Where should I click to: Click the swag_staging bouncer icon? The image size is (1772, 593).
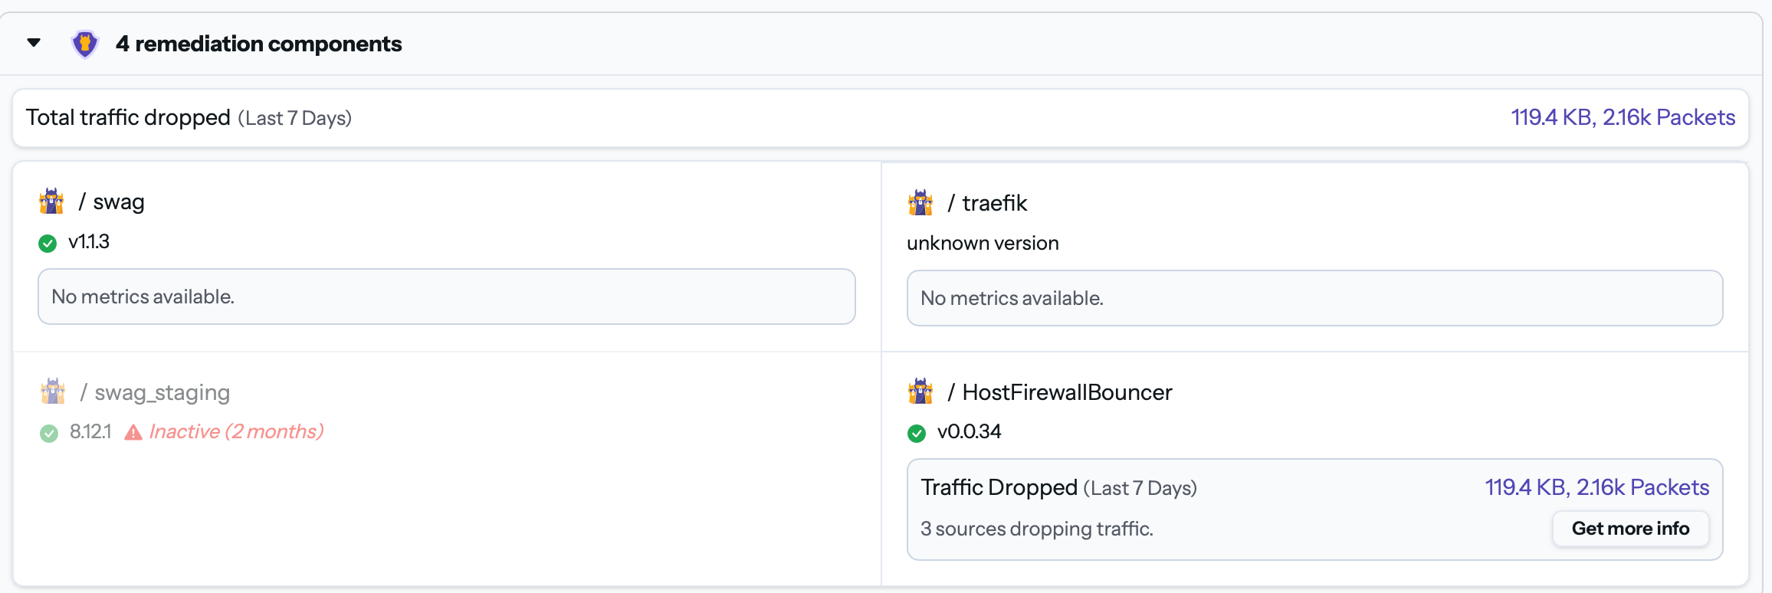[x=53, y=392]
